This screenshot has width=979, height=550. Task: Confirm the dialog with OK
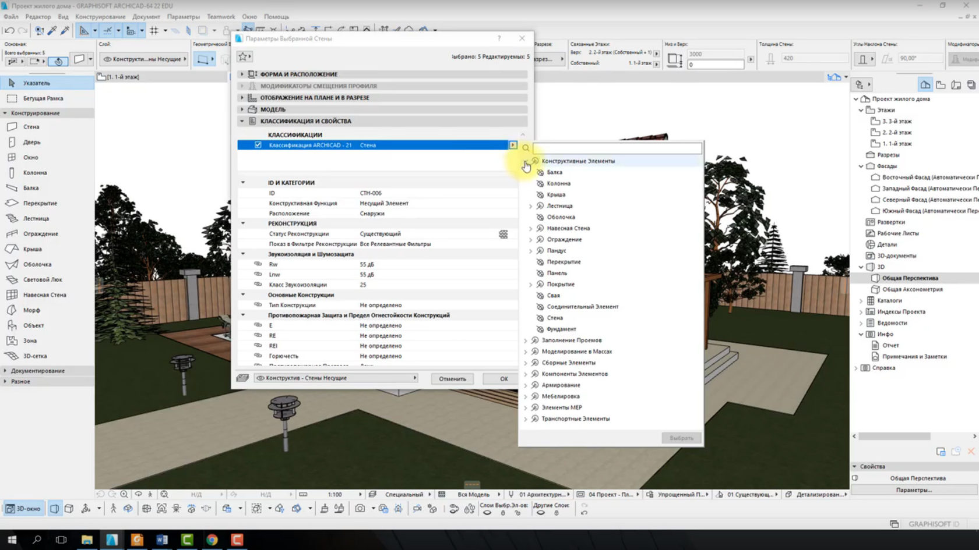click(503, 379)
